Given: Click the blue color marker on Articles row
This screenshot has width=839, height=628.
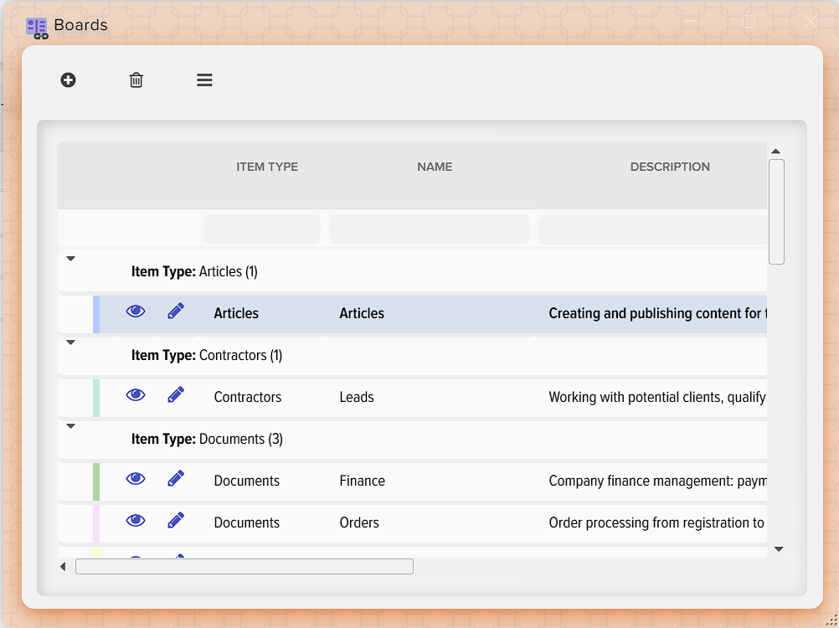Looking at the screenshot, I should 96,315.
